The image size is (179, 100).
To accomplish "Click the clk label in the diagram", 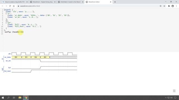I will tap(10, 54).
